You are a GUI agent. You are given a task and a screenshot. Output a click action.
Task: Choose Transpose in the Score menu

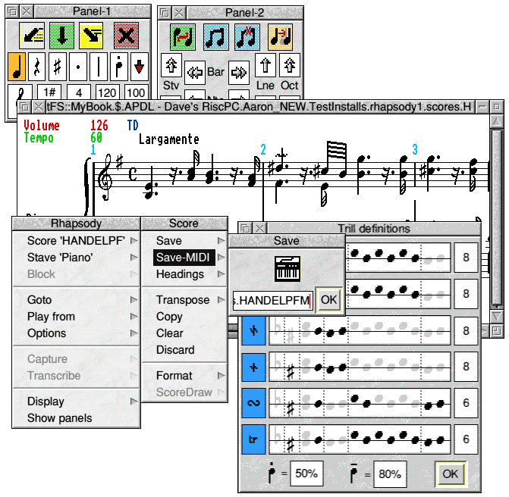(x=184, y=299)
